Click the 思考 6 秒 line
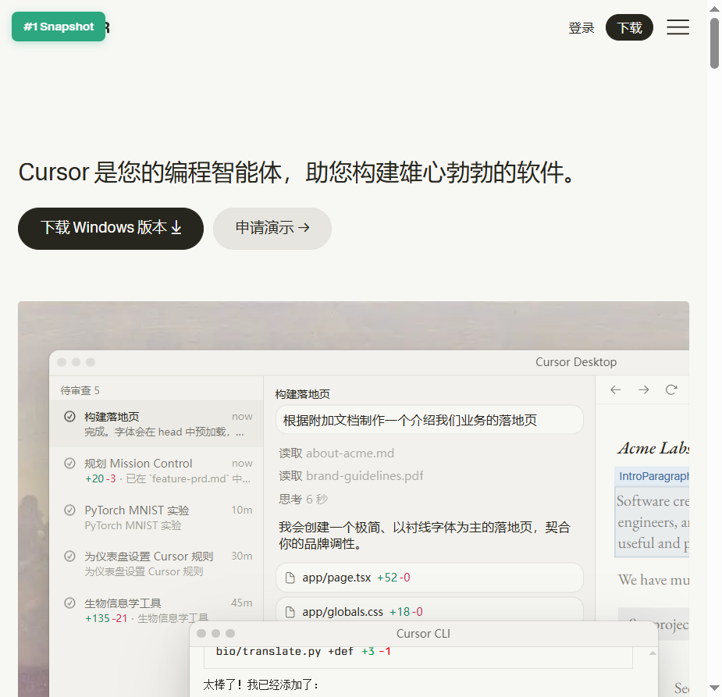 click(x=303, y=499)
